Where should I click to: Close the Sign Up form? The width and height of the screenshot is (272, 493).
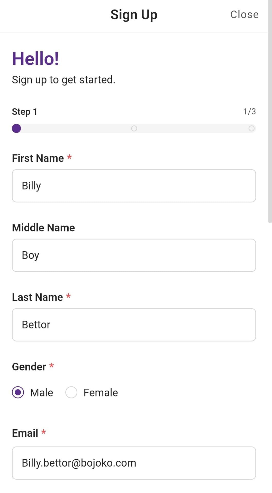click(244, 15)
